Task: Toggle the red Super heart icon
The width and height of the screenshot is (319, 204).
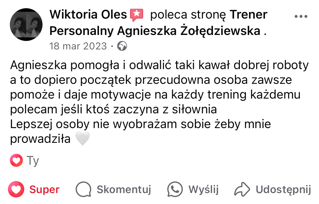Action: [x=16, y=189]
